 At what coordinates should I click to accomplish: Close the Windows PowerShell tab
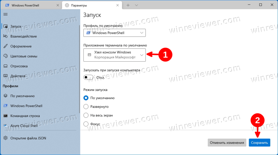(x=58, y=5)
